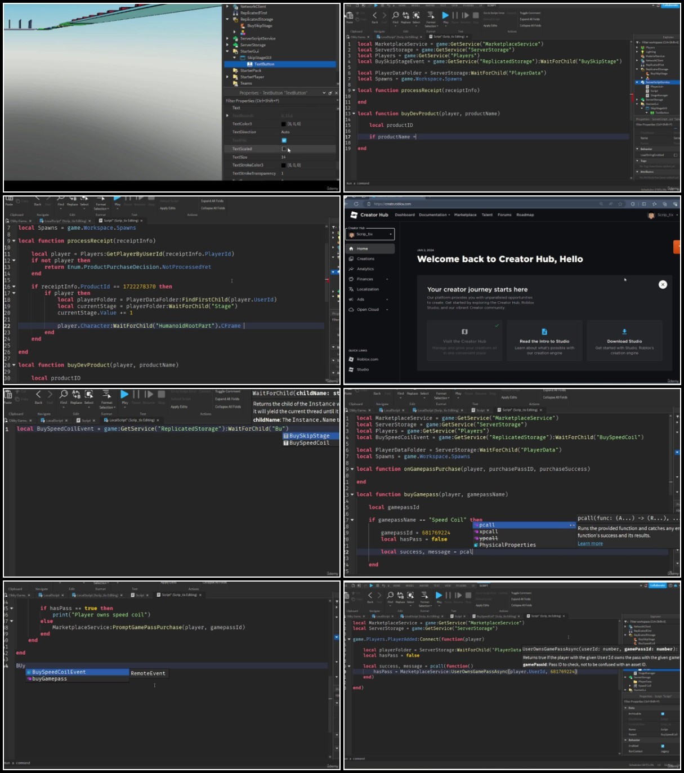Close the Properties panel with the X

click(336, 93)
